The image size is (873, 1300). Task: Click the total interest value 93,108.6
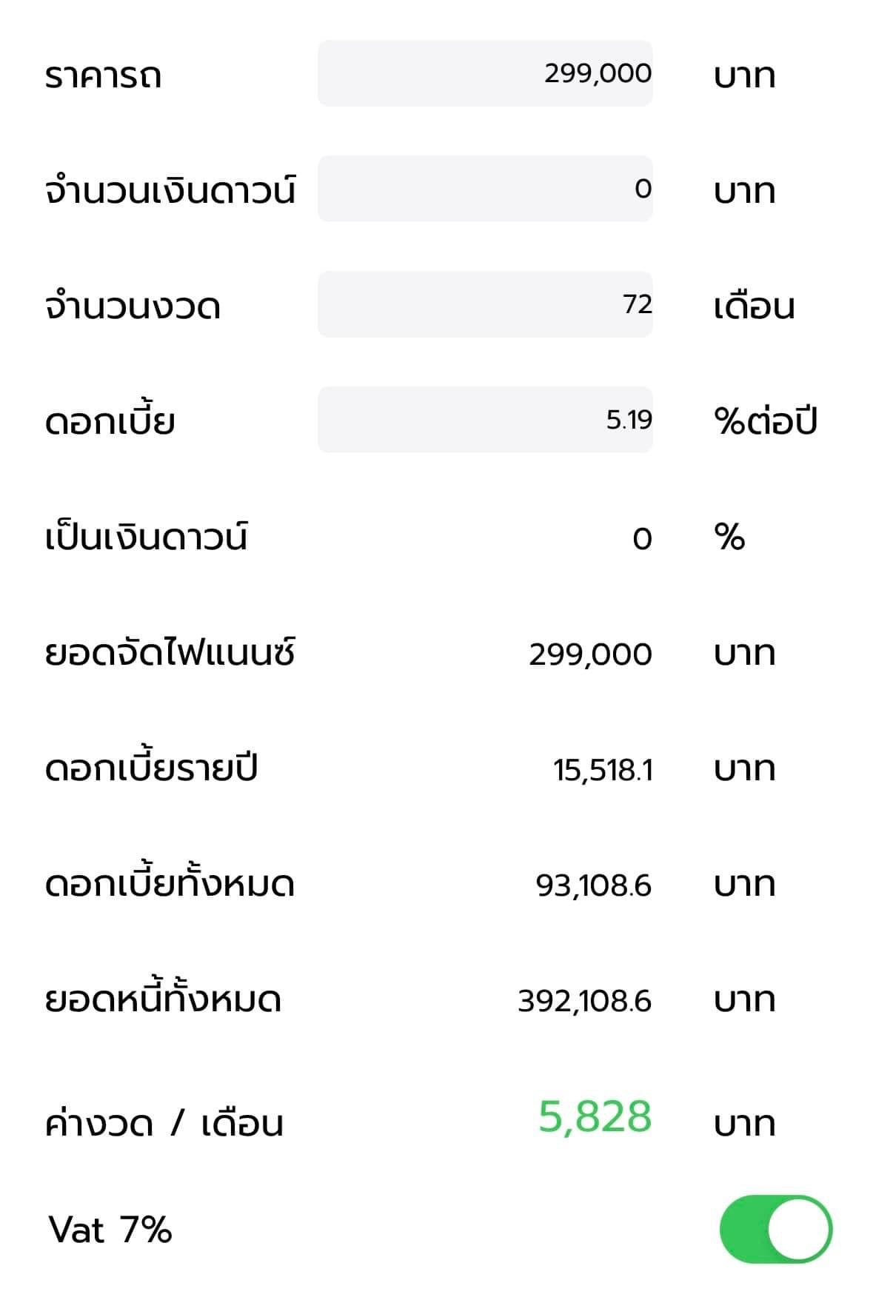[593, 885]
